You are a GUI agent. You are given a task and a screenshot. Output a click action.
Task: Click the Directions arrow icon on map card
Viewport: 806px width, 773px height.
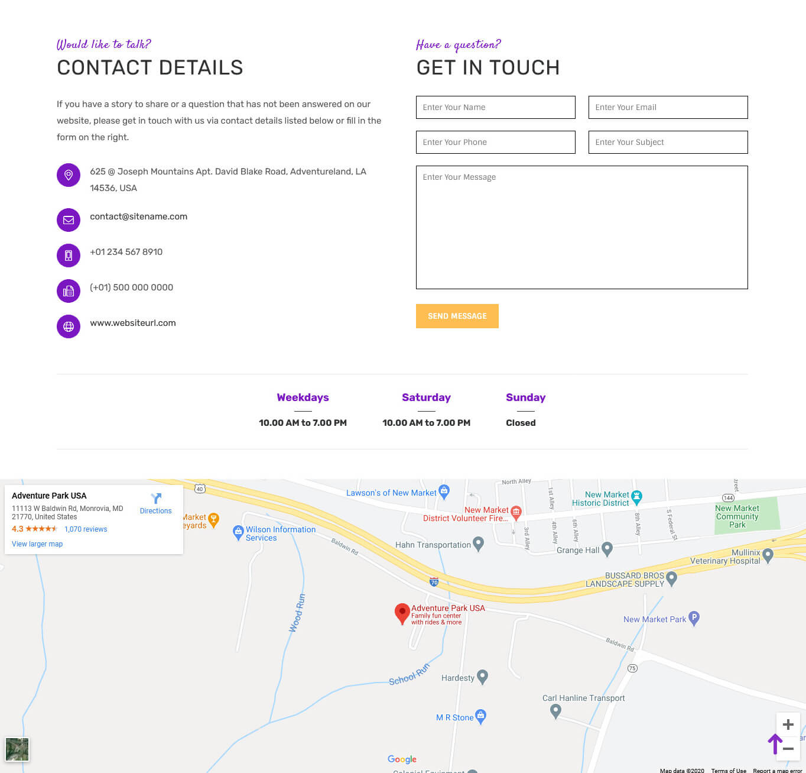[x=156, y=499]
